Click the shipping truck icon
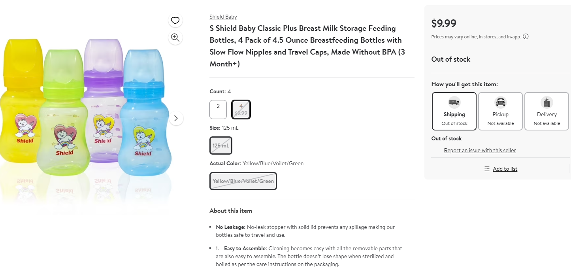 click(x=454, y=102)
